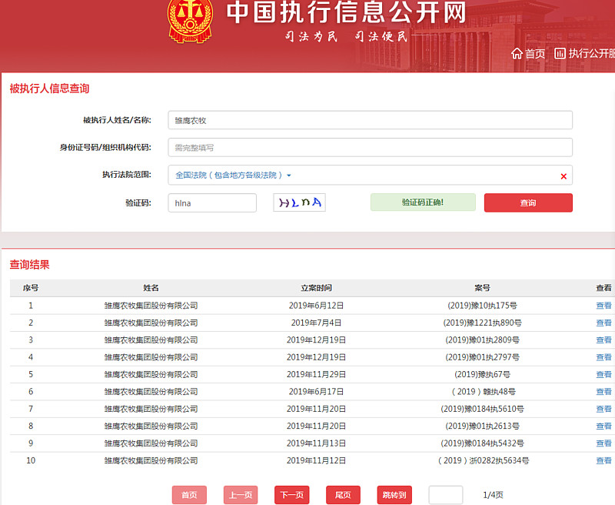This screenshot has width=615, height=505.
Task: View details for case (2019)豫1221执890号
Action: coord(603,323)
